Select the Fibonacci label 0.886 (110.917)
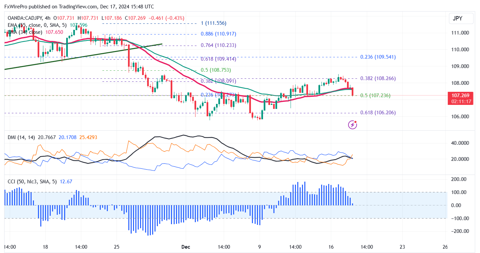Viewport: 480px width, 253px height. click(x=218, y=34)
